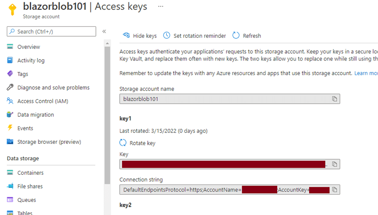Open Storage browser (preview)

pos(49,142)
